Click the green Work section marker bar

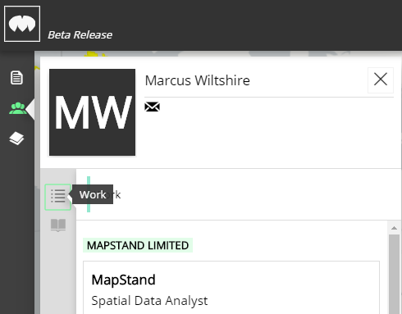click(89, 194)
